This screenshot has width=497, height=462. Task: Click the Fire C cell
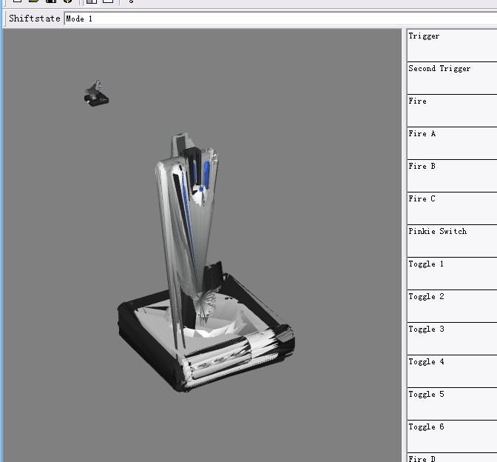coord(451,207)
